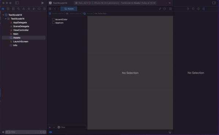Go back in editor history
The image size is (219, 135).
55,9
